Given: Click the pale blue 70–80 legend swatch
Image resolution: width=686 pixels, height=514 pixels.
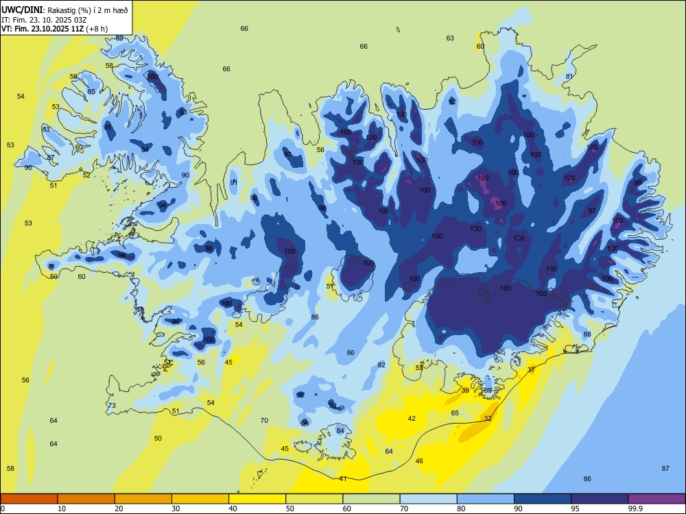Looking at the screenshot, I should pos(428,499).
